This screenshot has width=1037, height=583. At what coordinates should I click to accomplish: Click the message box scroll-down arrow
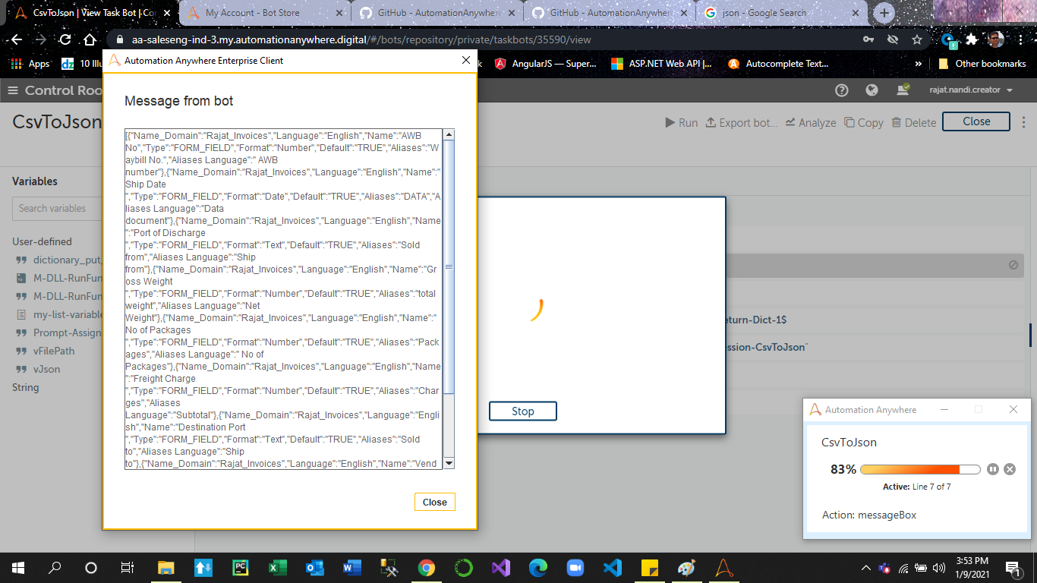point(449,463)
